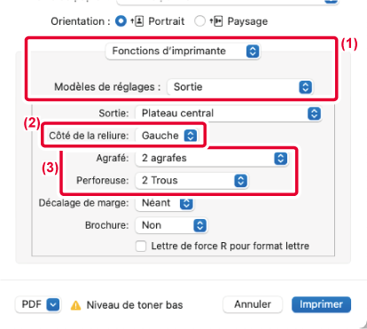Screen dimensions: 367x329
Task: Click the toner low warning triangle icon
Action: click(x=75, y=305)
